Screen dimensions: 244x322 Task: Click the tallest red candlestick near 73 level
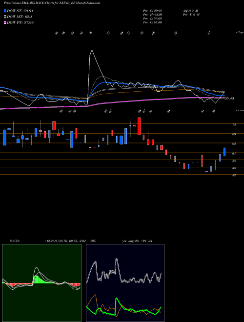(139, 126)
